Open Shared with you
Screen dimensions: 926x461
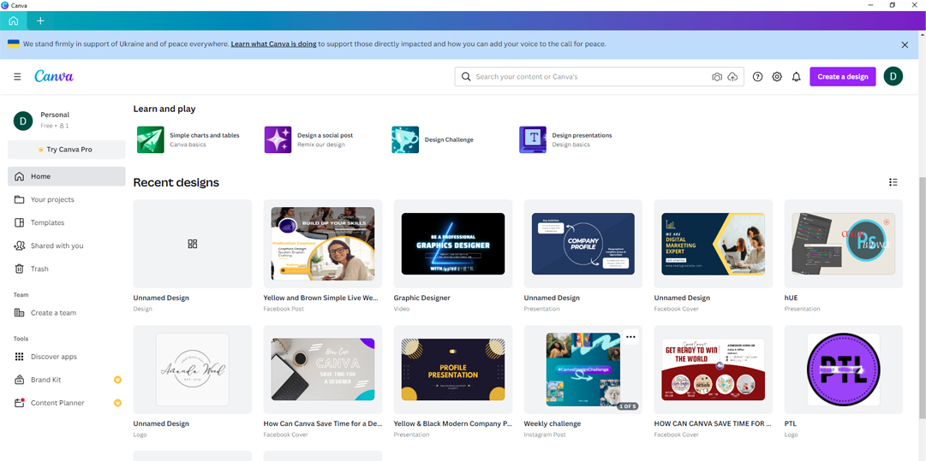click(67, 245)
